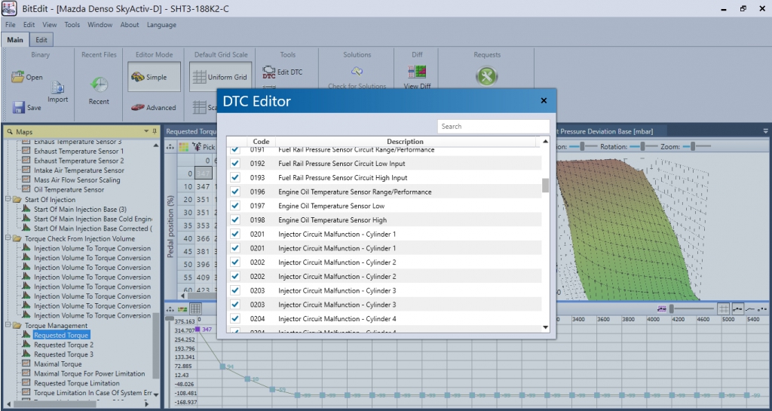This screenshot has height=411, width=772.
Task: Click the table toolbar grip dots icon
Action: 170,147
